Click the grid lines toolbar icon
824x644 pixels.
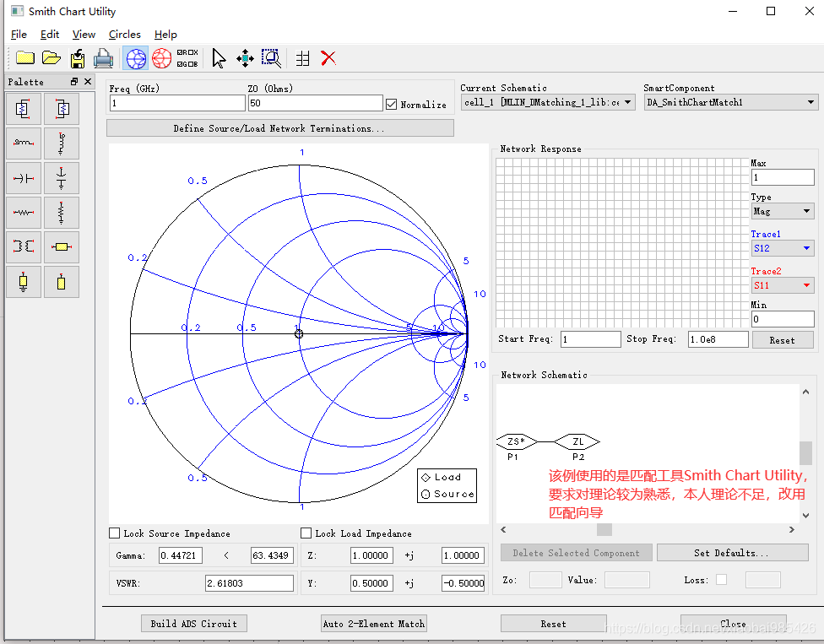tap(302, 58)
